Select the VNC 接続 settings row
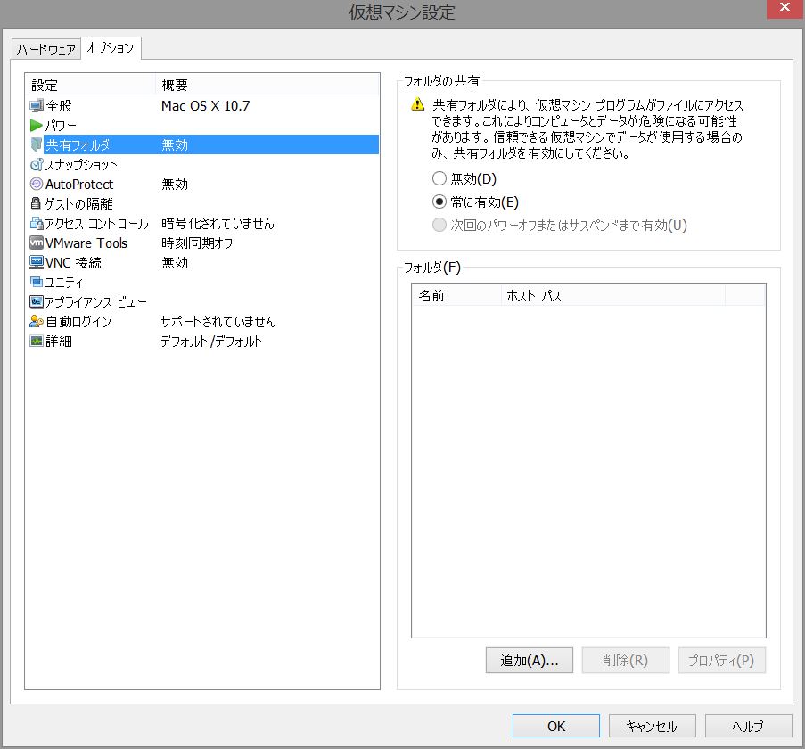This screenshot has width=805, height=749. [x=202, y=262]
